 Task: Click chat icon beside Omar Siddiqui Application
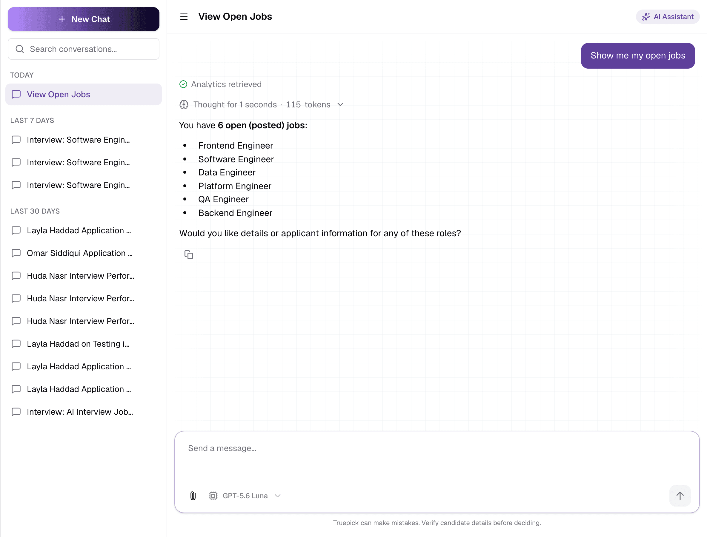point(16,253)
